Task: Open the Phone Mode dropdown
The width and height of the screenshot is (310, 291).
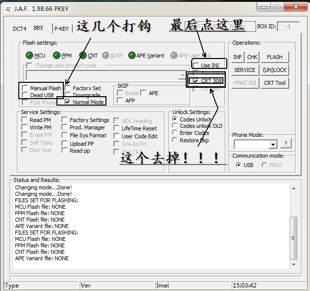Action: tap(273, 144)
